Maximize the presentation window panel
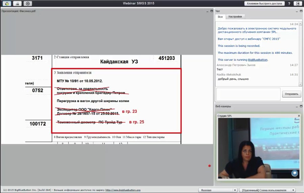The height and width of the screenshot is (193, 304). (x=211, y=11)
